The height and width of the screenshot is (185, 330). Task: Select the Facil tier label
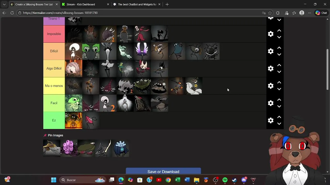click(54, 103)
